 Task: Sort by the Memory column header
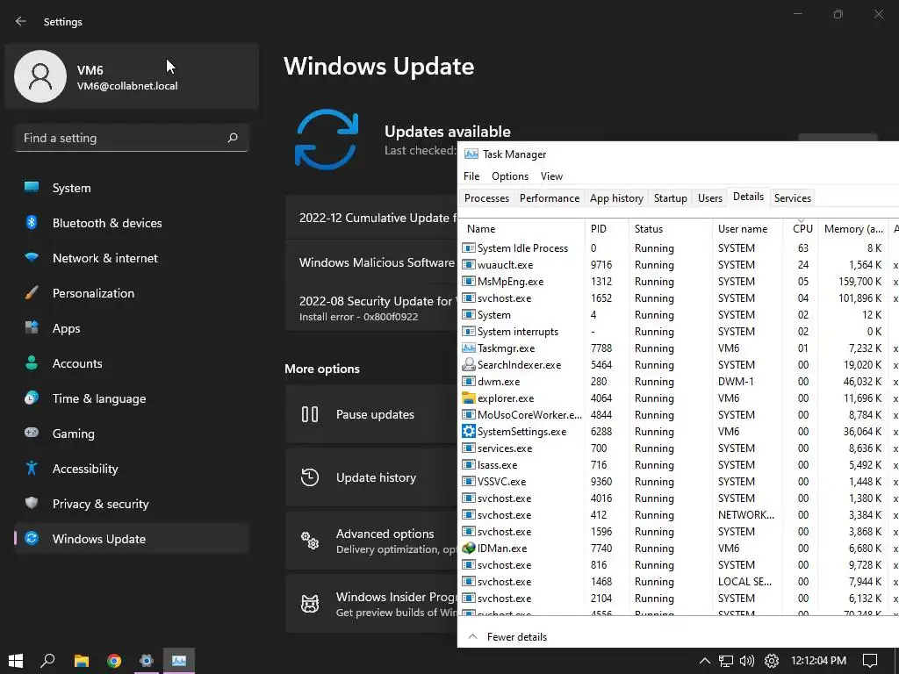(852, 228)
